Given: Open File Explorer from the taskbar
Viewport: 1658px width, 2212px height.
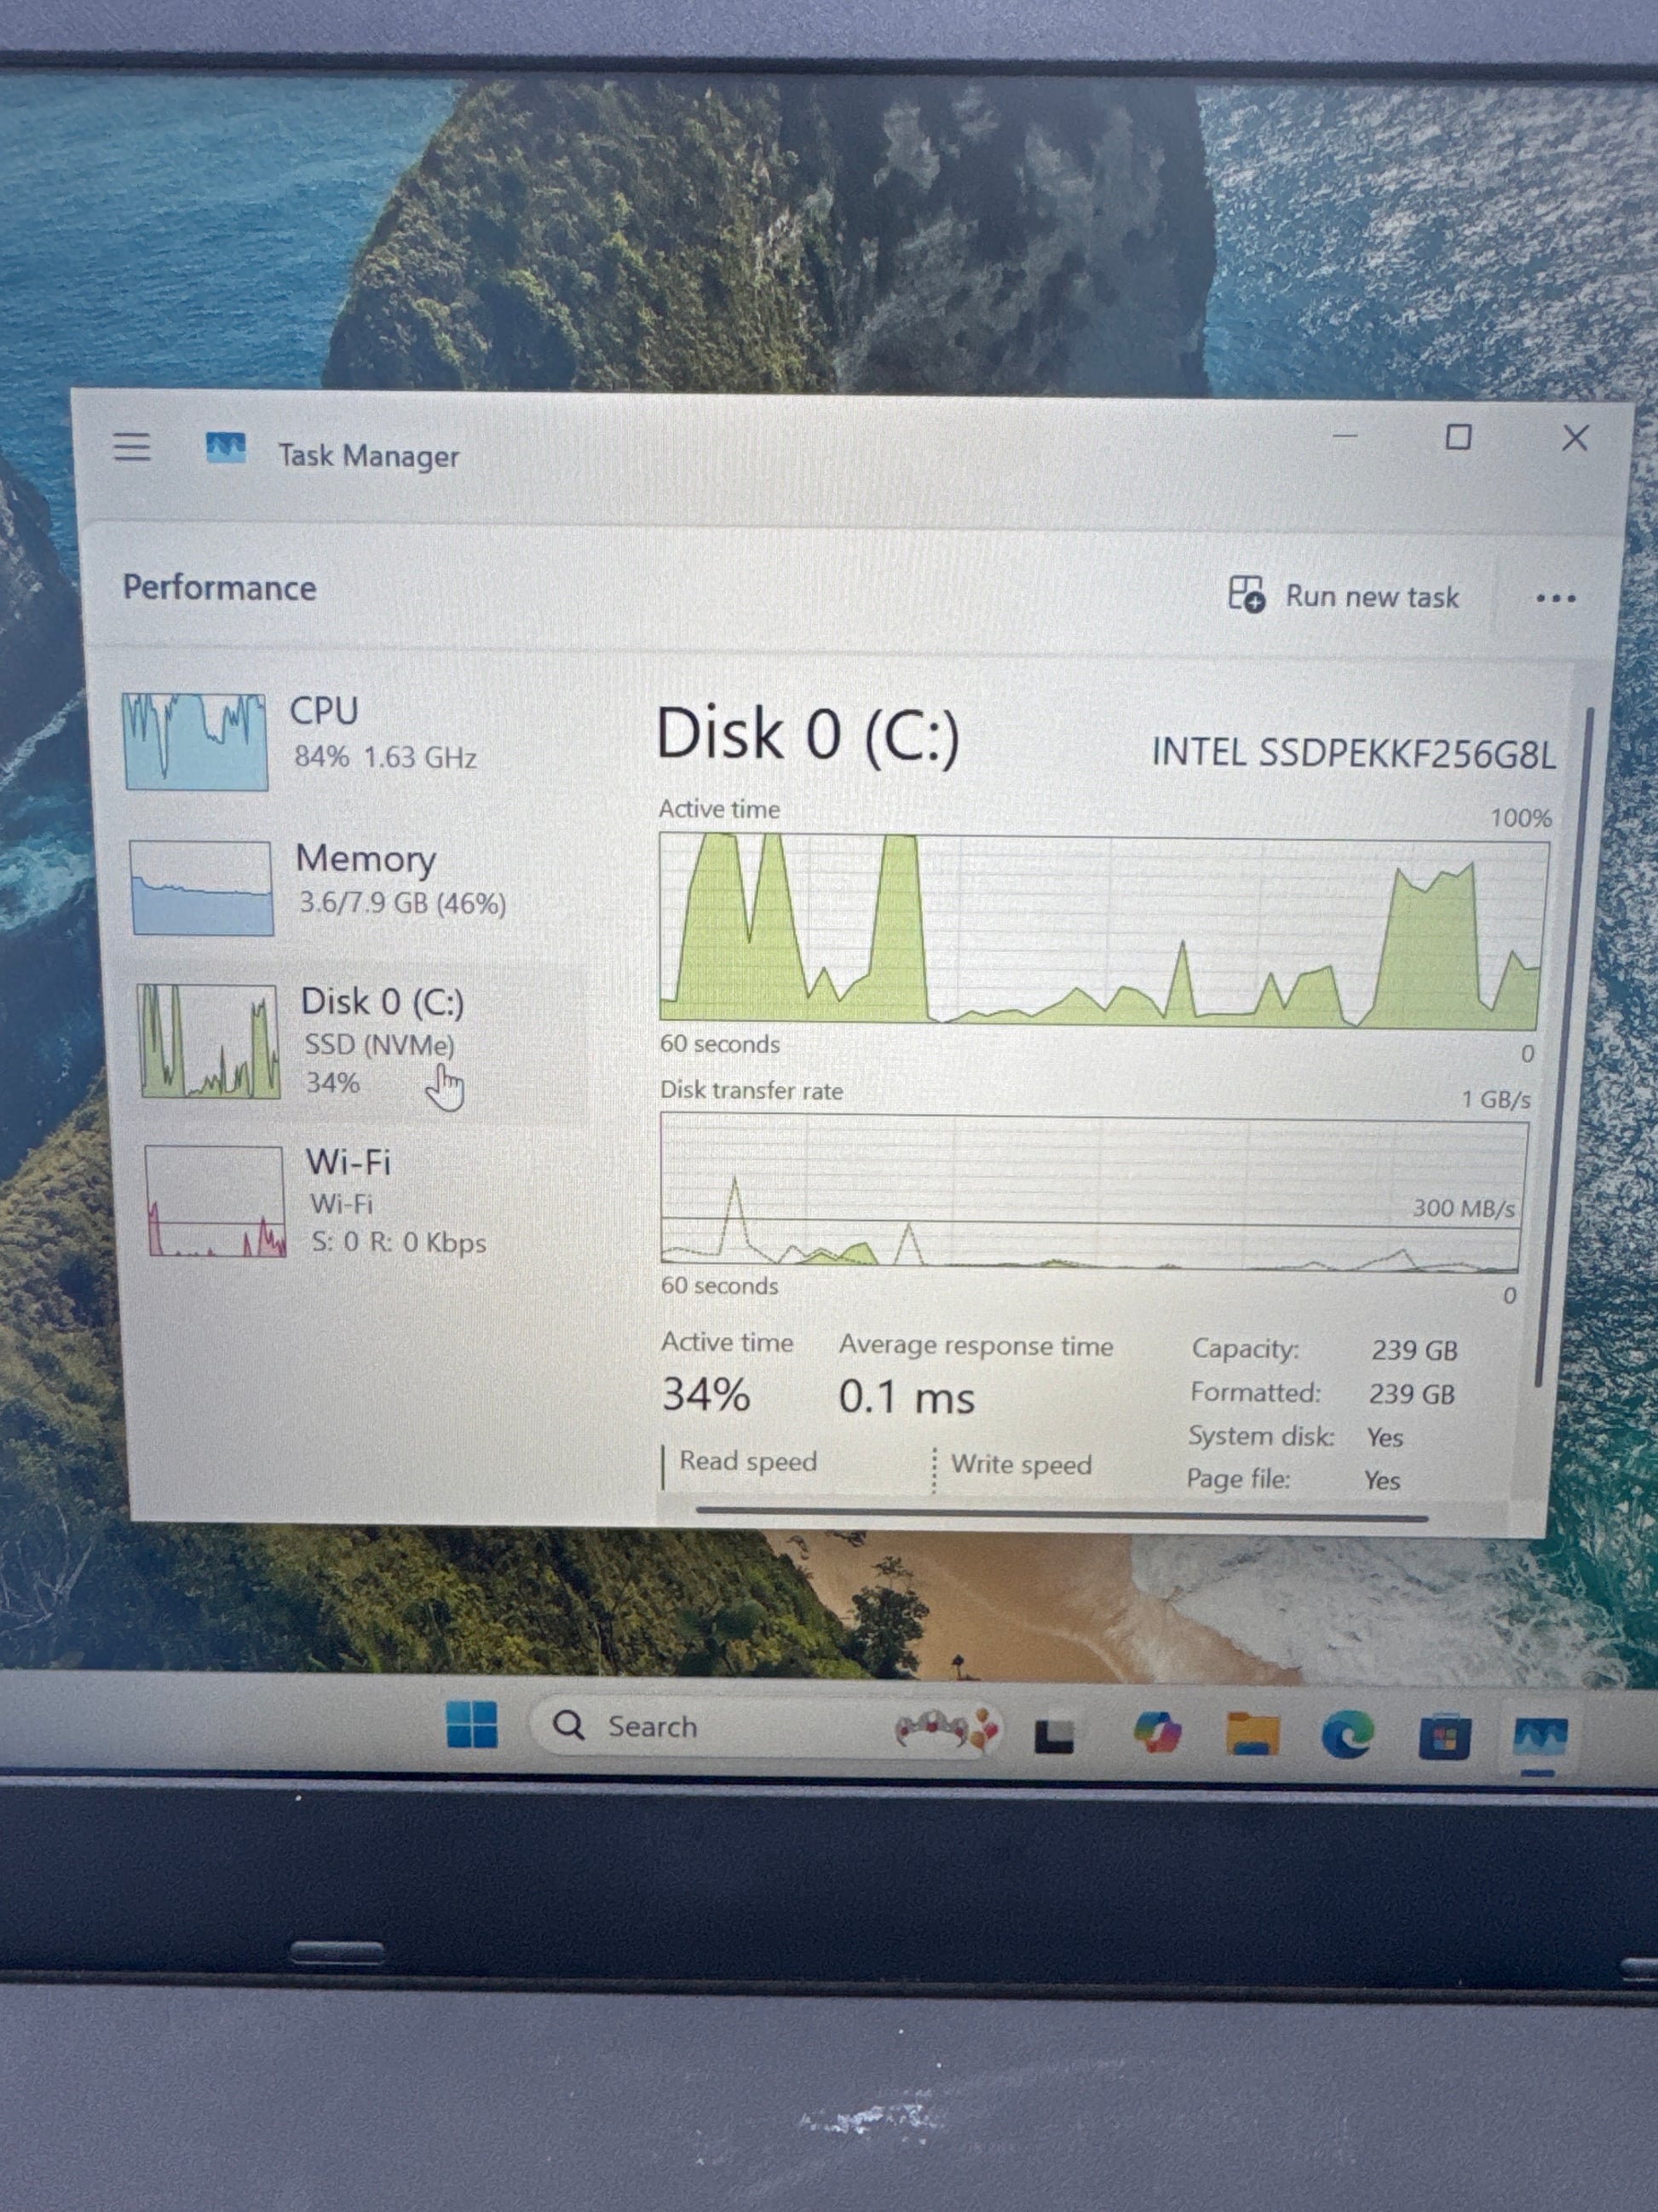Looking at the screenshot, I should pos(1252,1735).
